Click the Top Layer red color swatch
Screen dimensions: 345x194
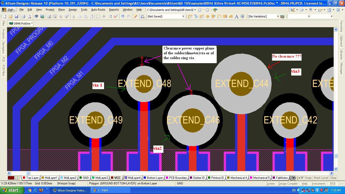pos(24,178)
